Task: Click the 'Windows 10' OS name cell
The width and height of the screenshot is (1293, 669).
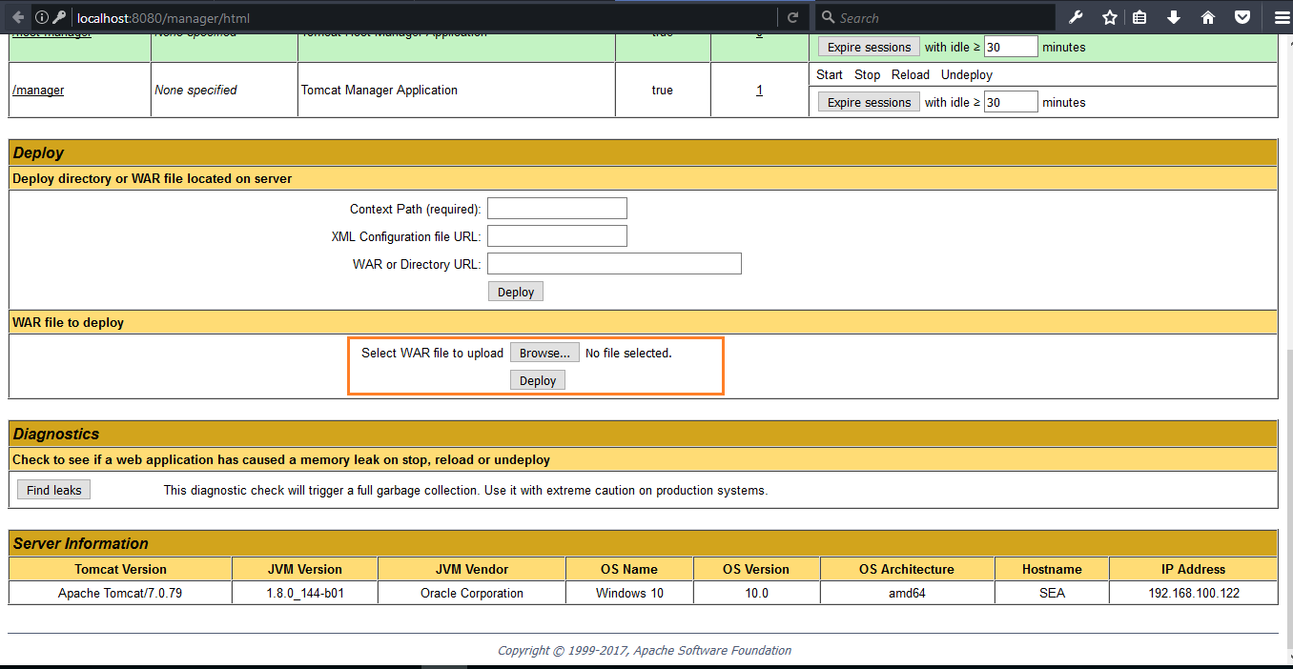Action: coord(629,593)
